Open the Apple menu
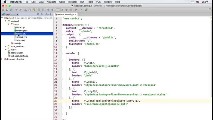 [5, 2]
